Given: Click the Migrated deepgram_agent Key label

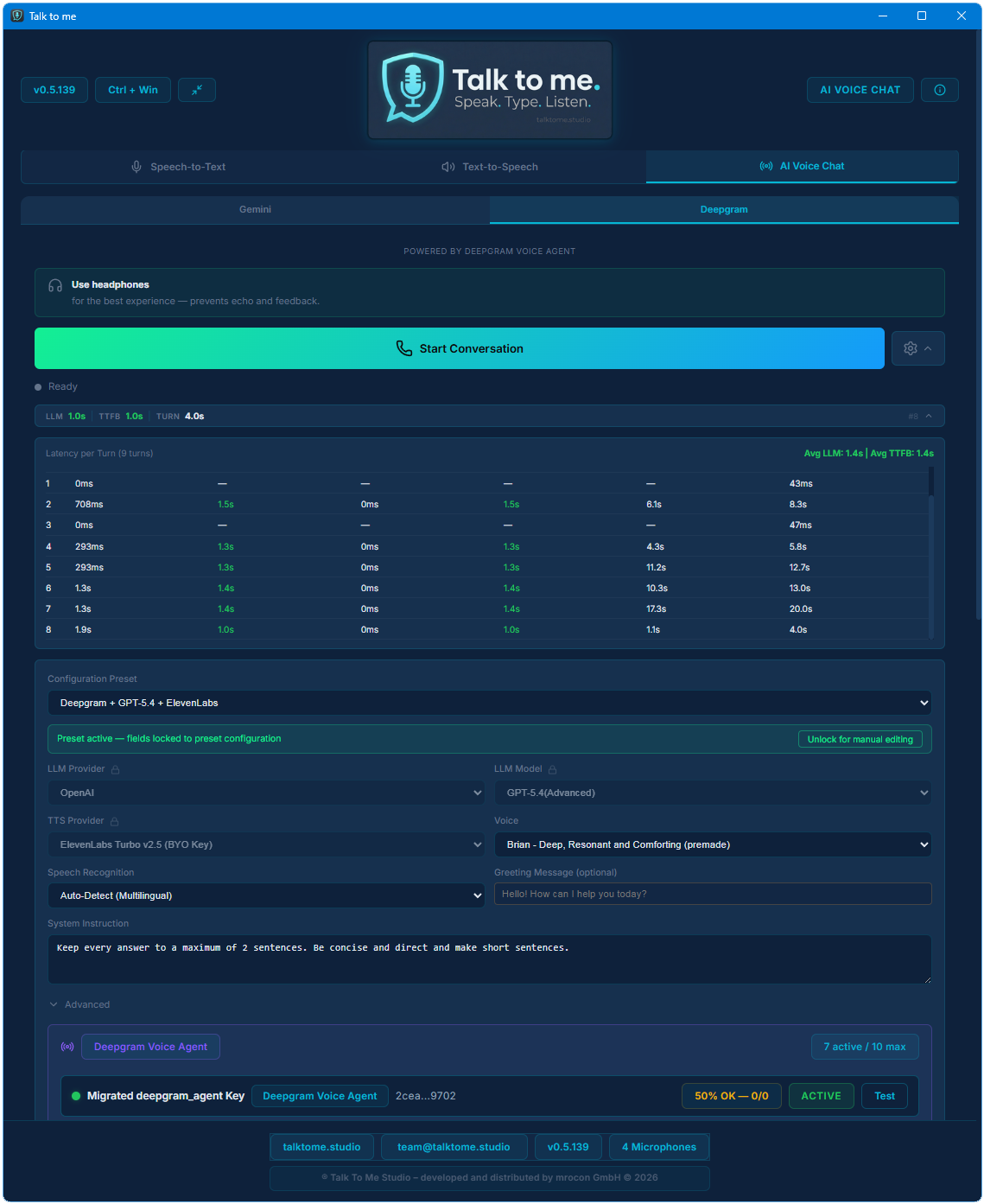Looking at the screenshot, I should 166,1096.
